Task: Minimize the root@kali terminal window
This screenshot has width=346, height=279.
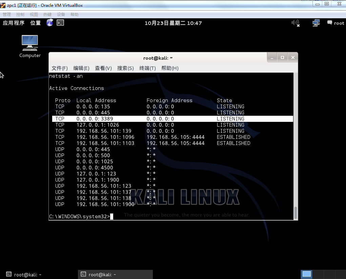Action: (x=272, y=58)
